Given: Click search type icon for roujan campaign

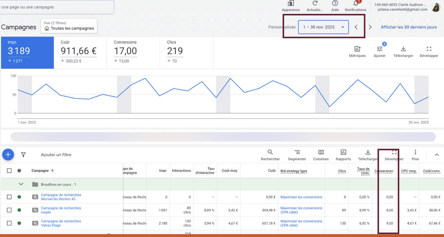Looking at the screenshot, I should pos(35,210).
